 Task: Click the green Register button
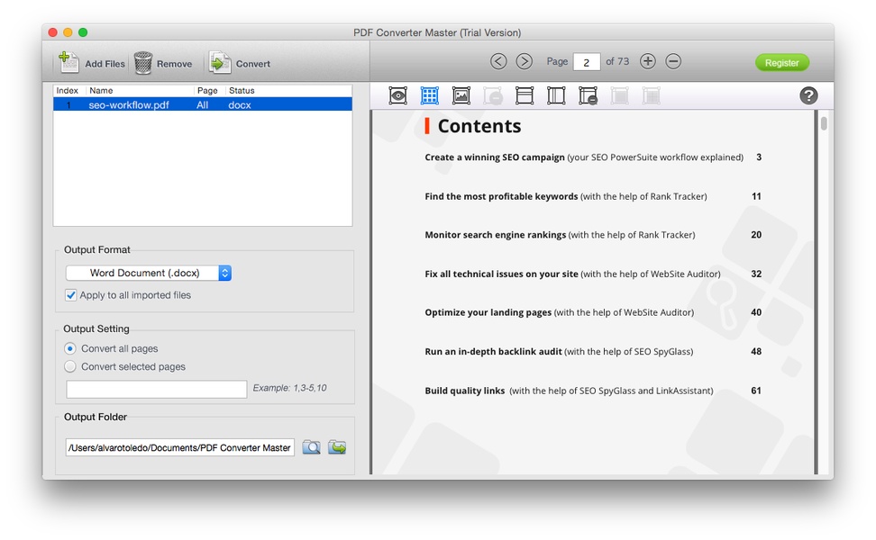coord(781,62)
